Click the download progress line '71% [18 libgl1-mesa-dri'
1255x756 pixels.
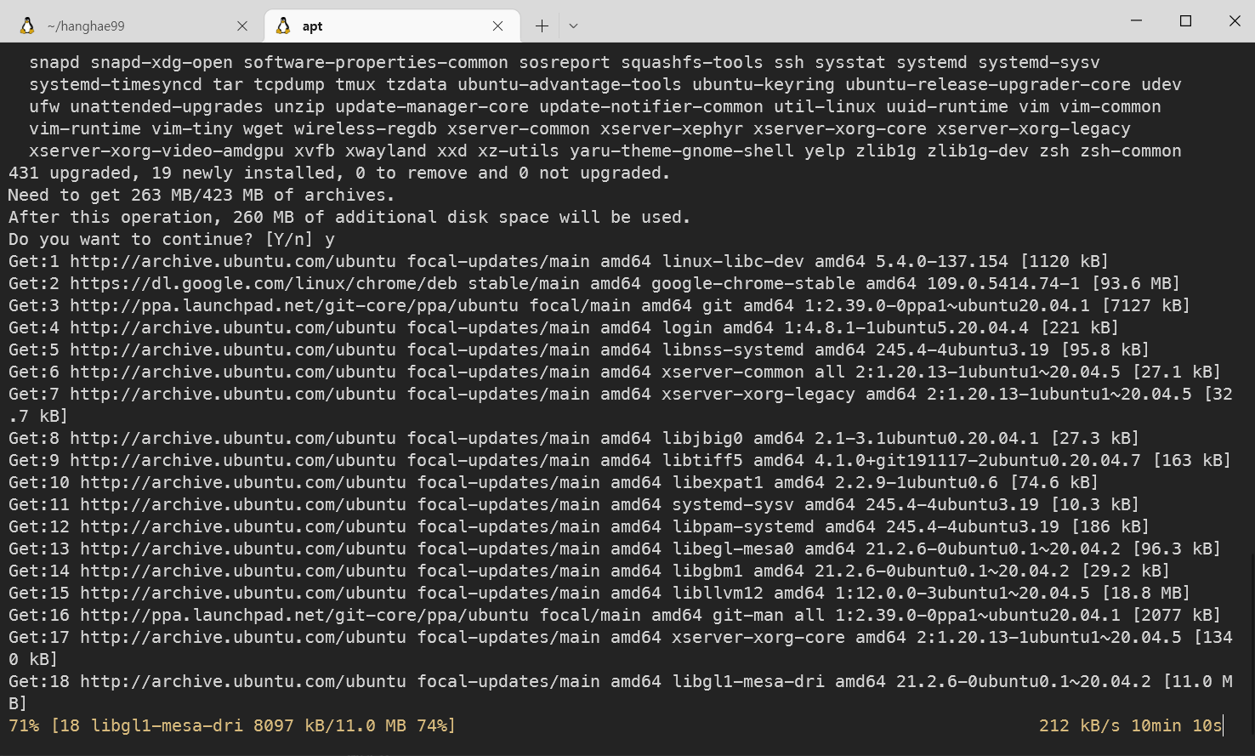pyautogui.click(x=232, y=725)
